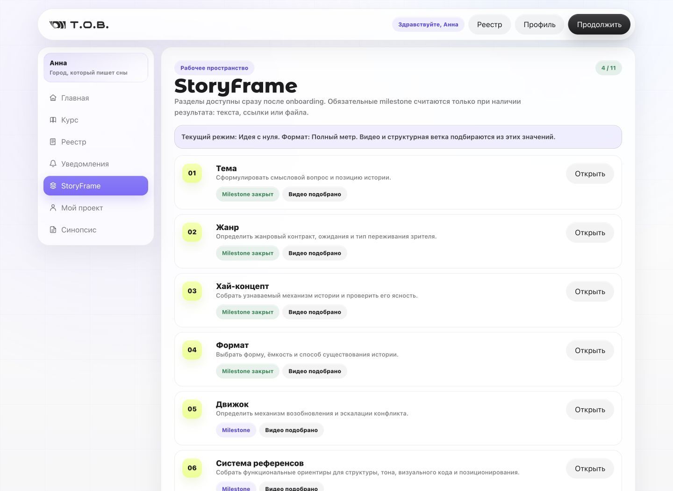Go to Курс in the sidebar
The width and height of the screenshot is (673, 491).
click(96, 120)
